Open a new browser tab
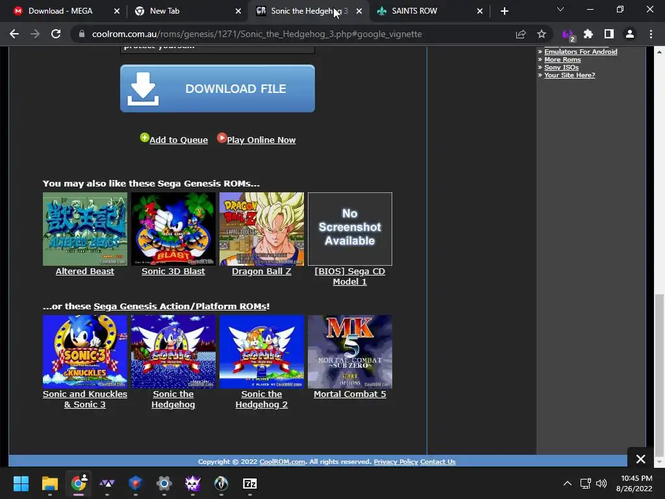This screenshot has width=665, height=499. point(504,11)
